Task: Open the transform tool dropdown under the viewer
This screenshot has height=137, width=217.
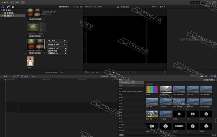Action: (87, 72)
